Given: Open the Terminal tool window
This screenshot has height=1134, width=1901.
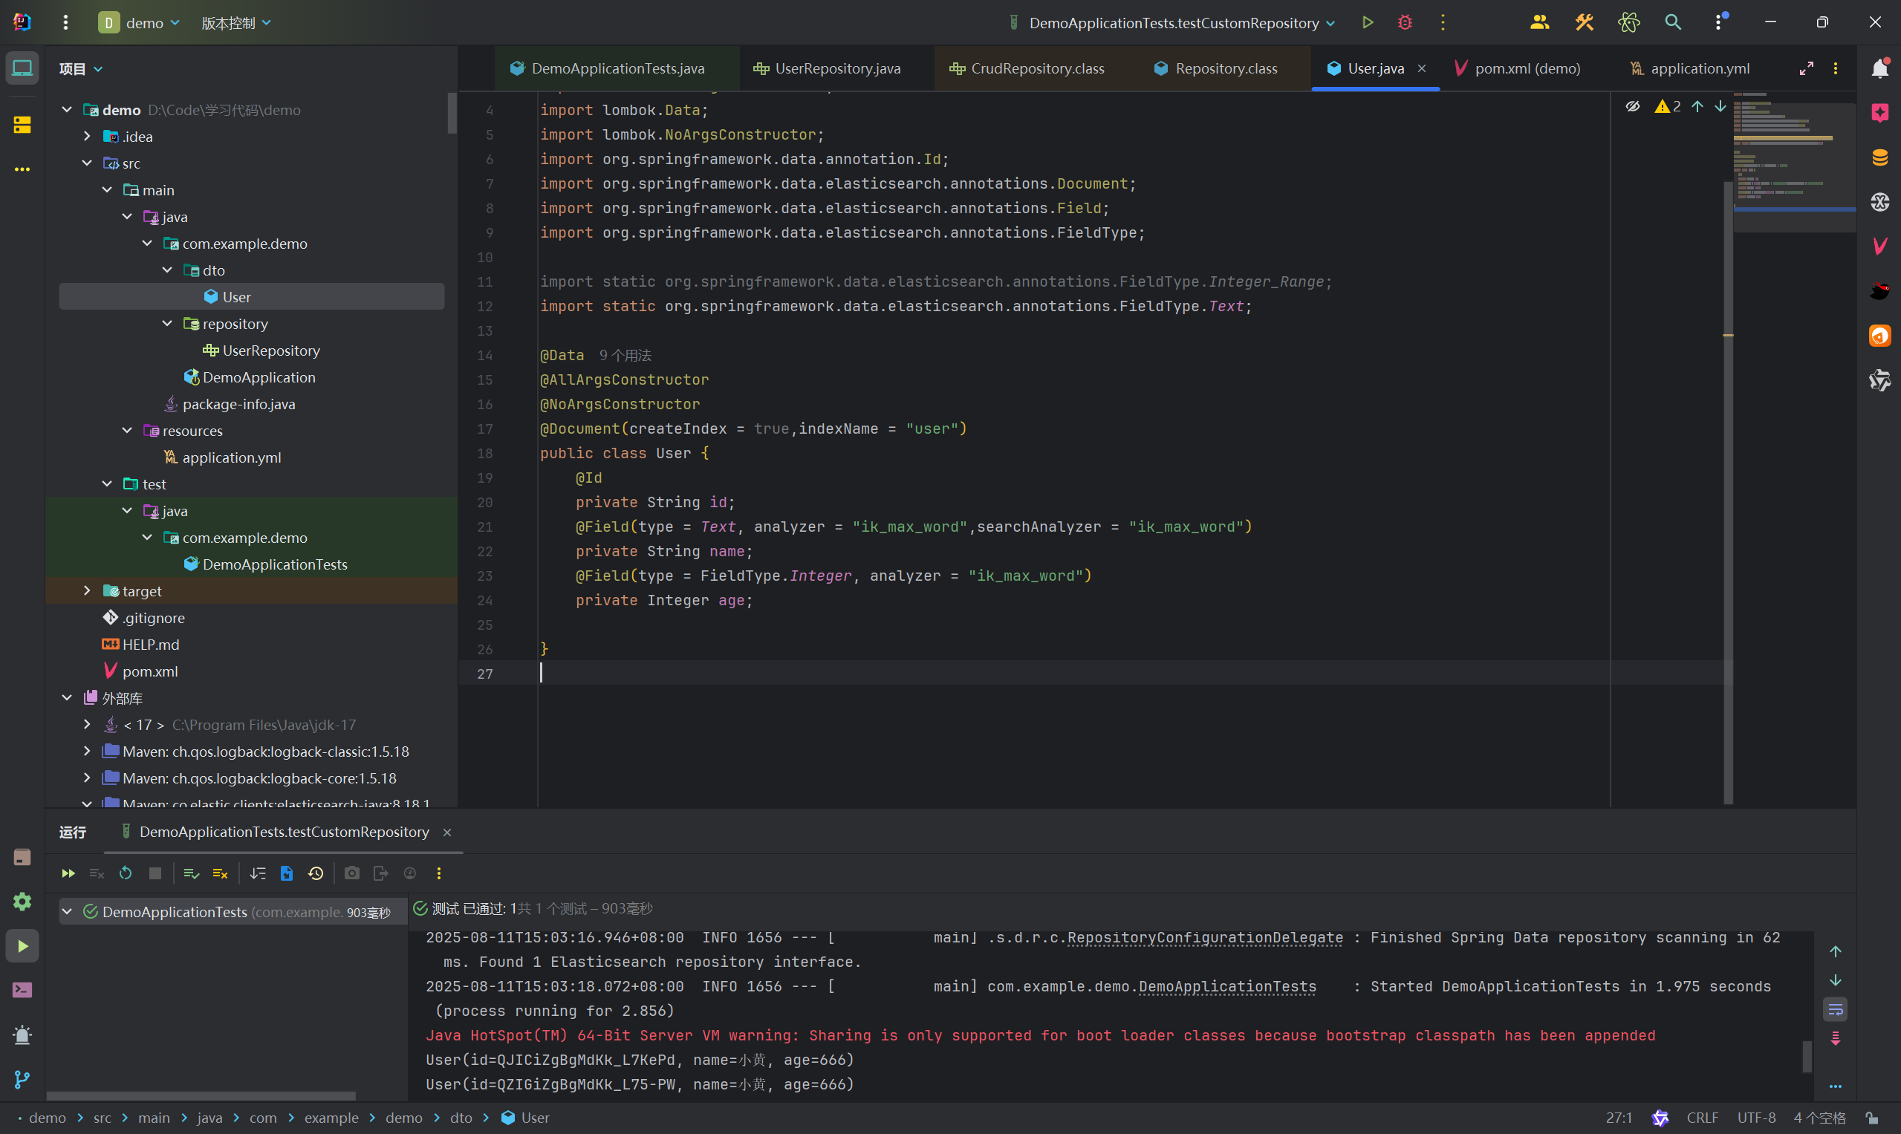Looking at the screenshot, I should [x=22, y=991].
